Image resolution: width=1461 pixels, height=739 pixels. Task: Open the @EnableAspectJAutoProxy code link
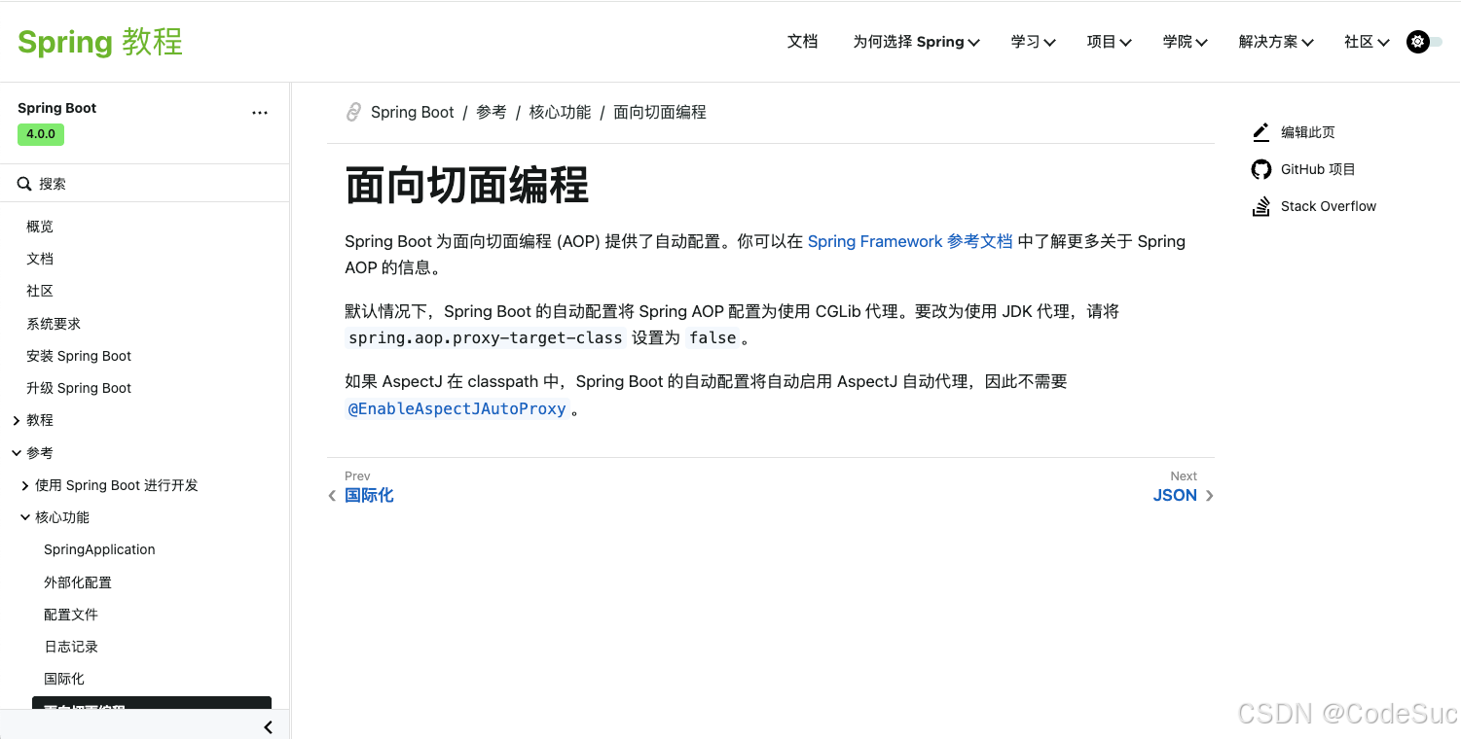pyautogui.click(x=457, y=408)
